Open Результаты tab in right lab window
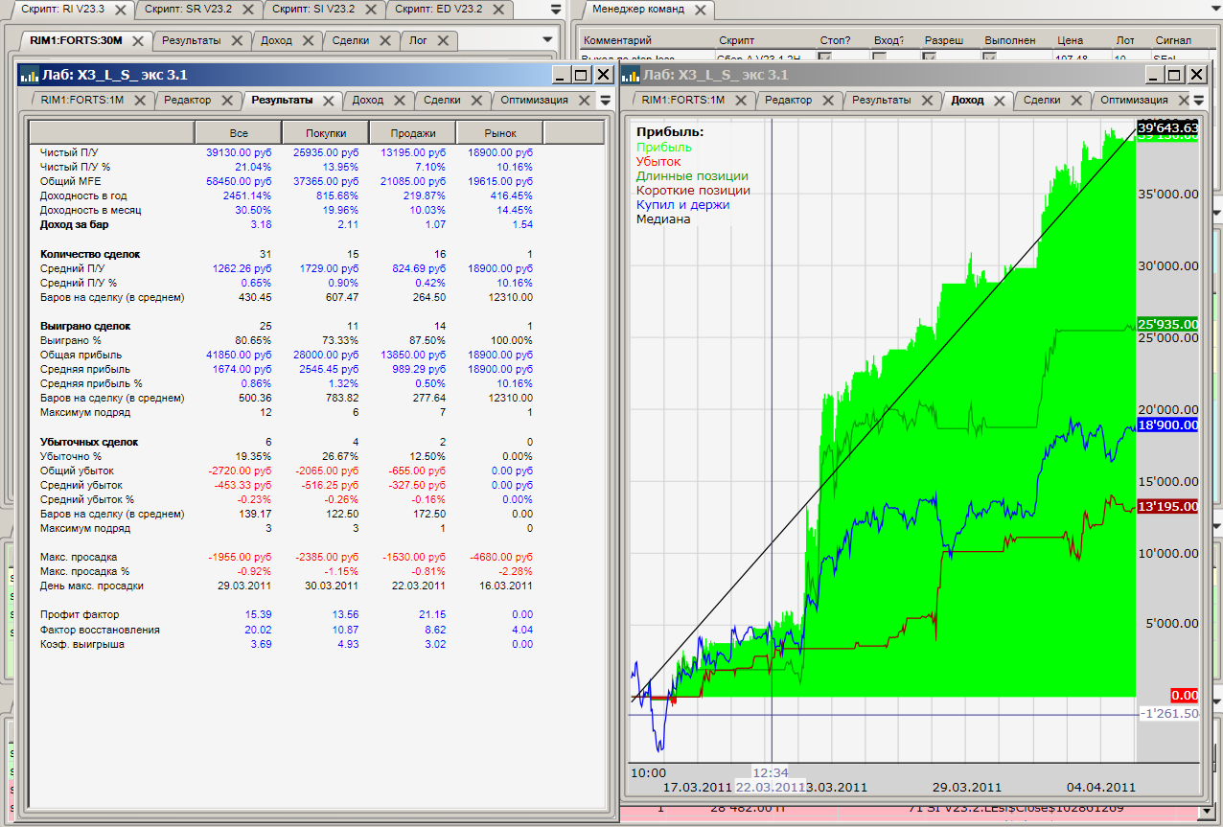Viewport: 1223px width, 827px height. pos(881,100)
